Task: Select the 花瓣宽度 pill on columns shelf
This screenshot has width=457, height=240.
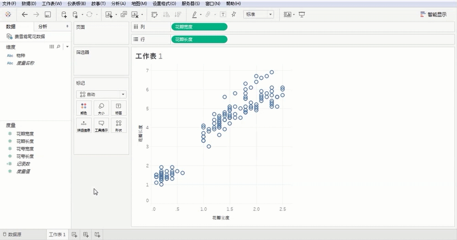Action: (199, 27)
